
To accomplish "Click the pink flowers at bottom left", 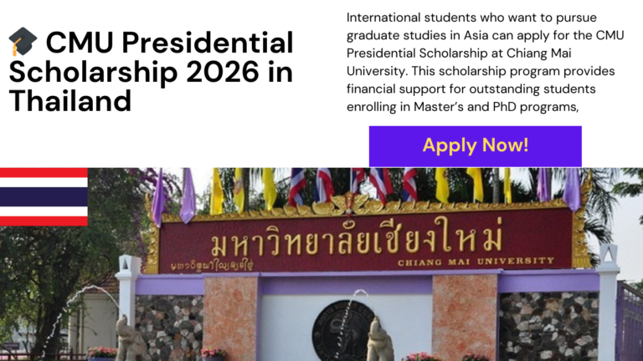I will pos(102,353).
